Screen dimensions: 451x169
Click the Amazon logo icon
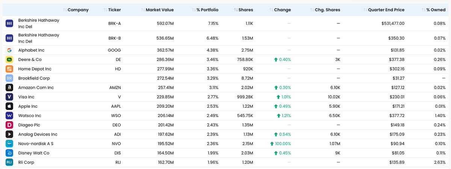9,87
